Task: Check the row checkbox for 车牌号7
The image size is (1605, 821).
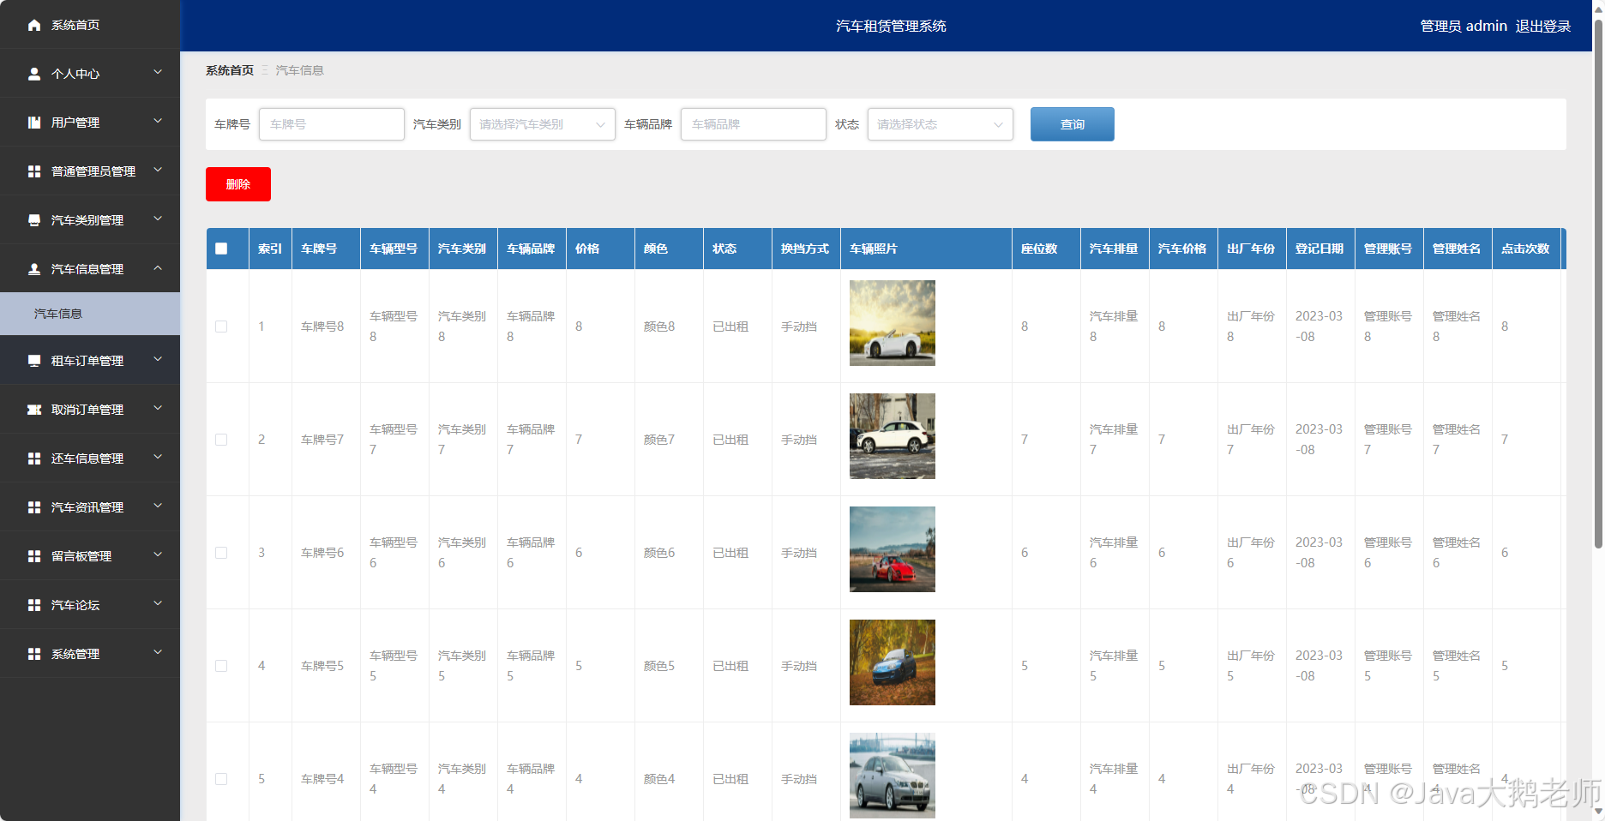Action: point(221,440)
